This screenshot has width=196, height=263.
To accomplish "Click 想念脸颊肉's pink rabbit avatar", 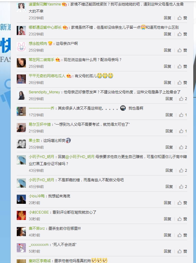I will pos(21,47).
